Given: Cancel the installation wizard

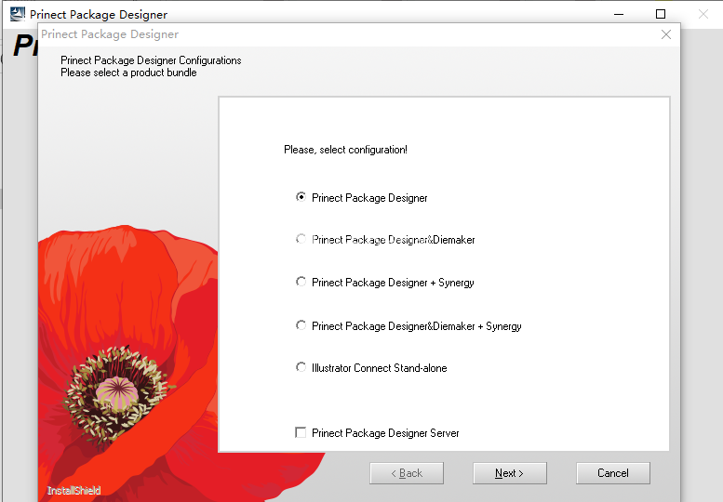Looking at the screenshot, I should (x=612, y=473).
